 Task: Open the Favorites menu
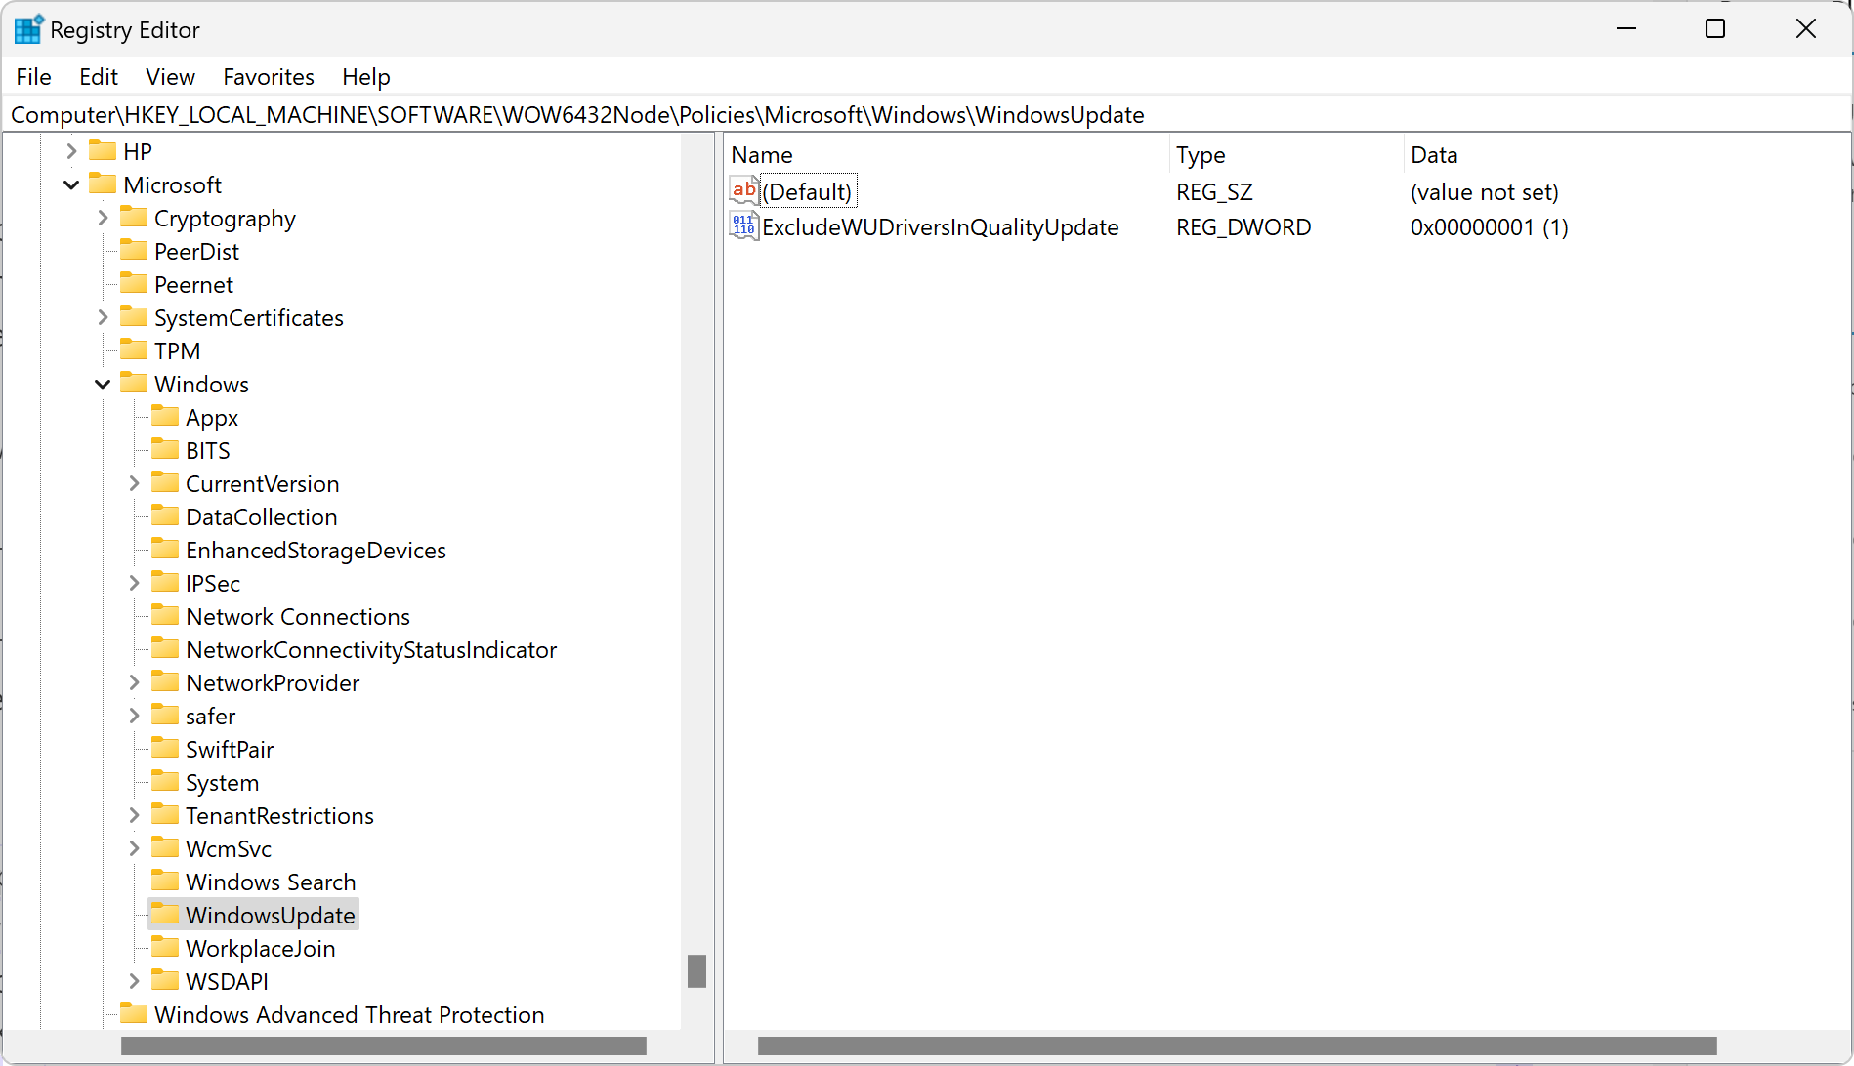point(268,76)
